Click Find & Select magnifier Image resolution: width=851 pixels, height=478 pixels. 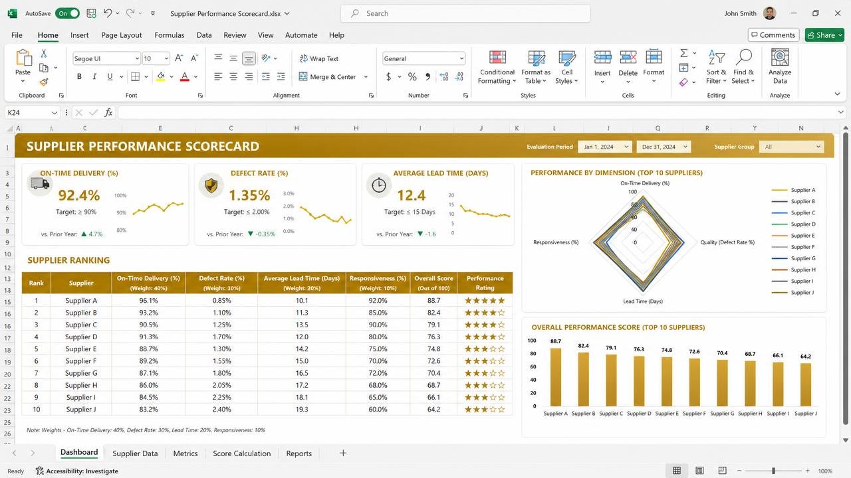pos(743,67)
